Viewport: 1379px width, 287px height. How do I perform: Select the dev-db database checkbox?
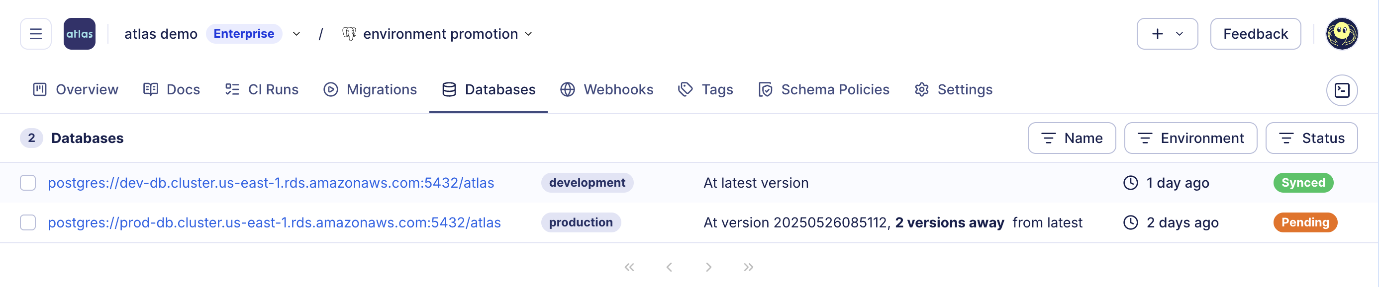[x=28, y=183]
